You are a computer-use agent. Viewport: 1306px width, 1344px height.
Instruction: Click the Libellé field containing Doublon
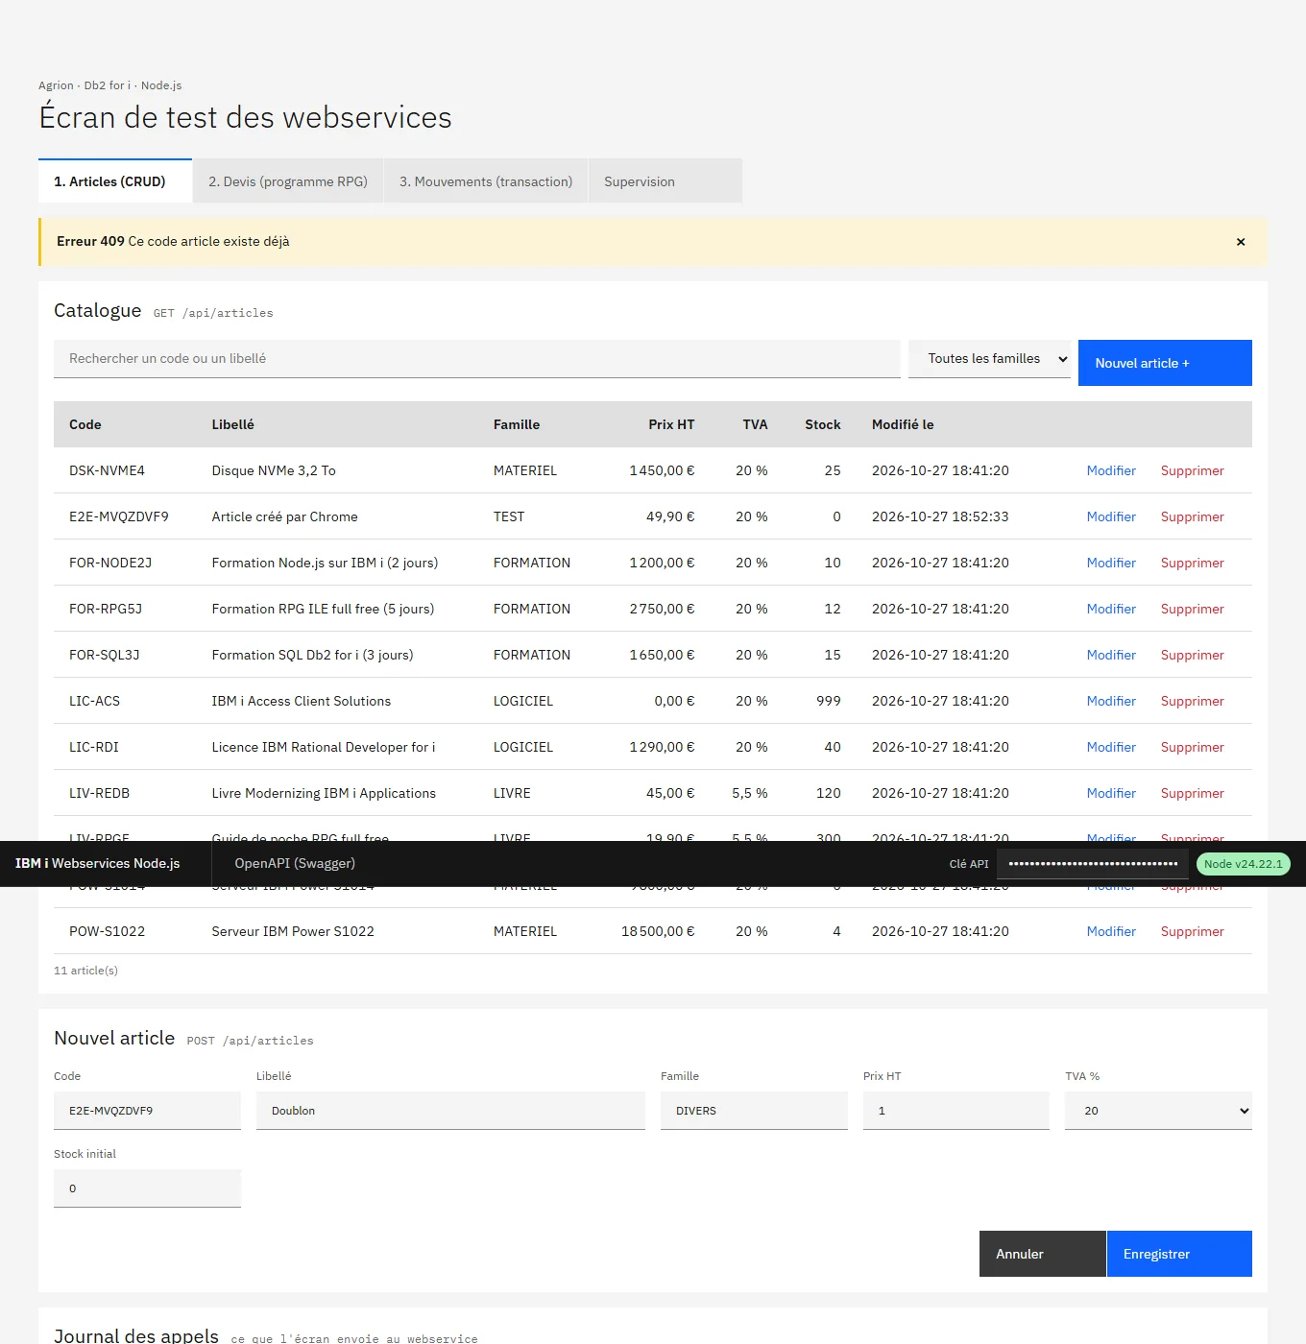(x=450, y=1111)
